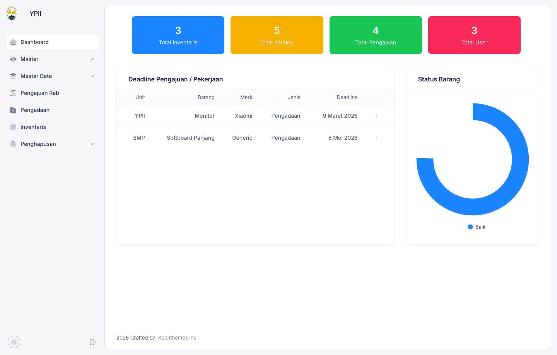Image resolution: width=557 pixels, height=355 pixels.
Task: Open the Pengadaan menu item
Action: point(52,110)
